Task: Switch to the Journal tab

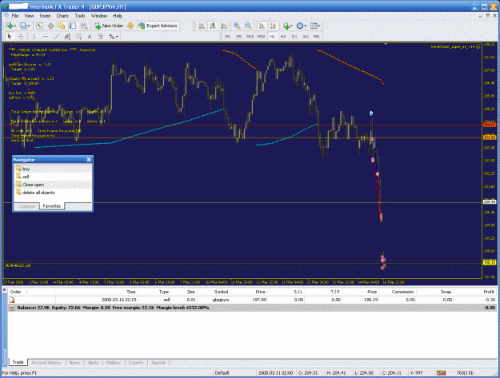Action: tap(158, 362)
